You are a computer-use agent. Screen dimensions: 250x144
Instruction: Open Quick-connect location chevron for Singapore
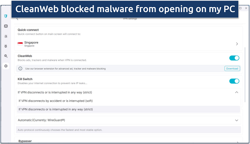pos(237,44)
